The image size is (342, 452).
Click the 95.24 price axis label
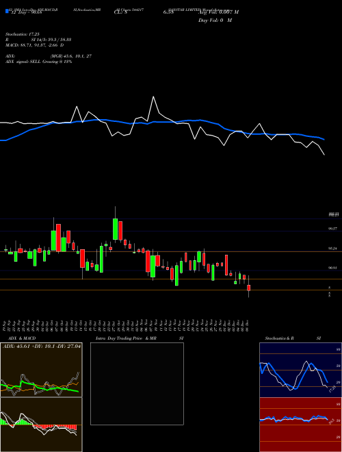(x=332, y=248)
